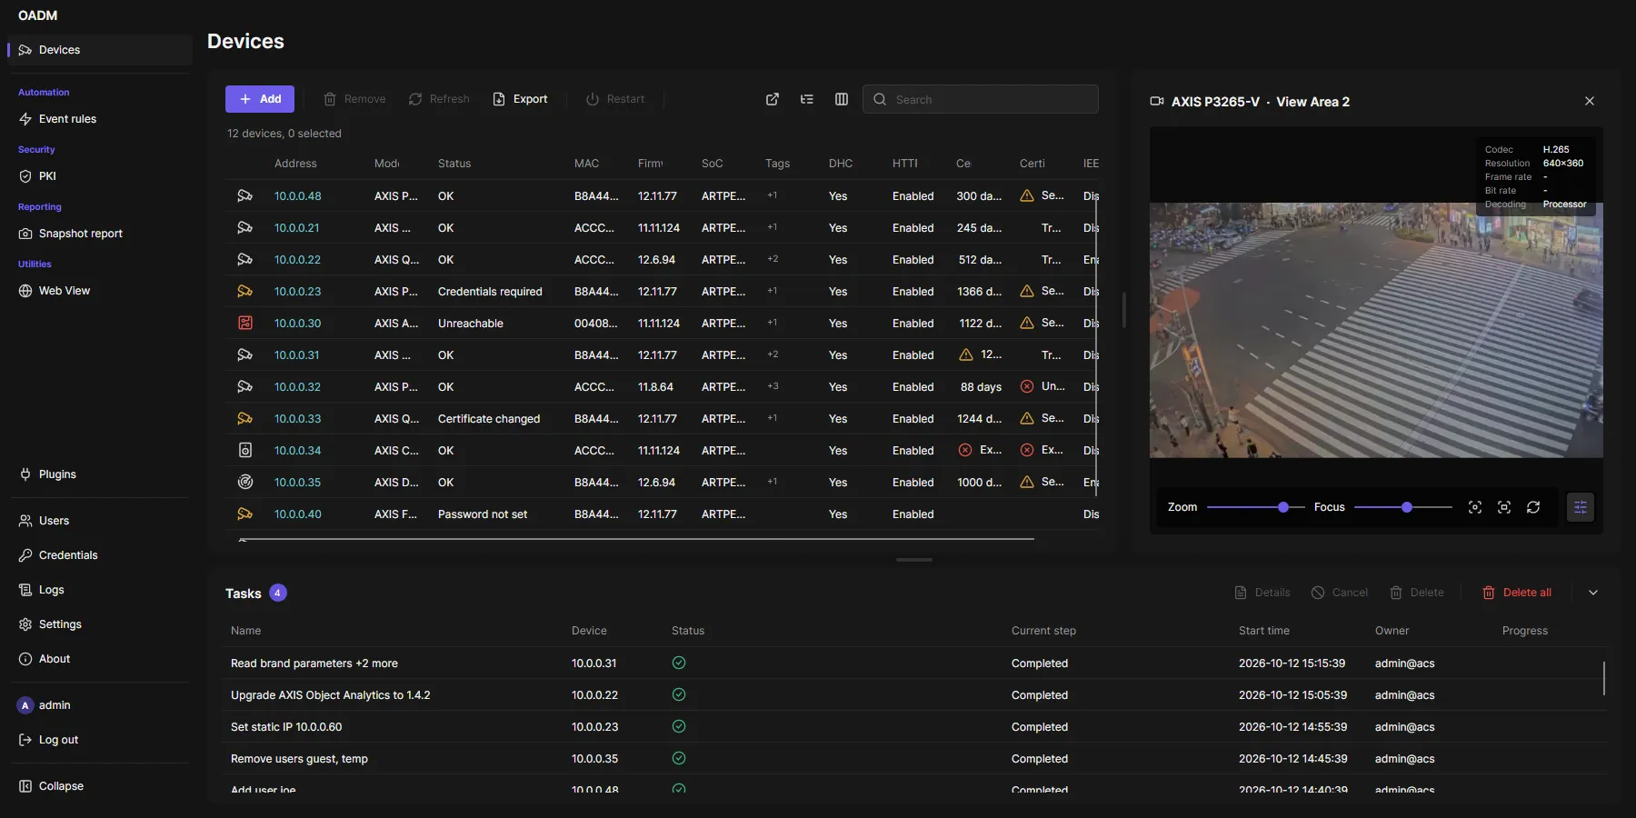Click the unreachable device icon for 10.0.0.30
The width and height of the screenshot is (1636, 818).
(x=244, y=323)
